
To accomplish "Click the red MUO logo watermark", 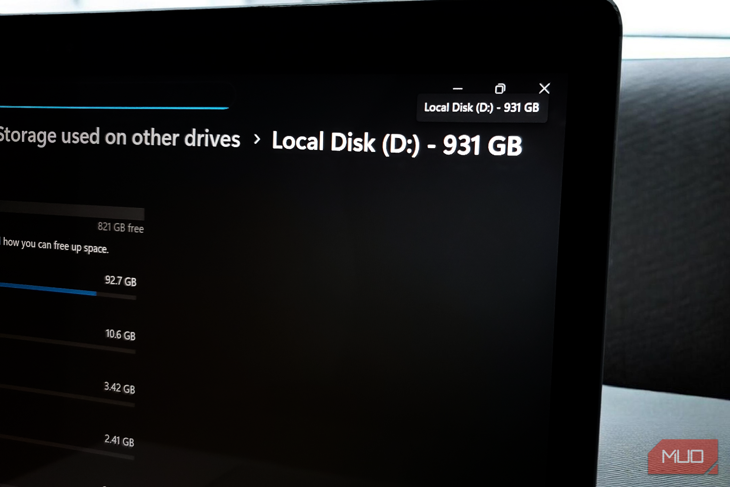I will pyautogui.click(x=683, y=456).
